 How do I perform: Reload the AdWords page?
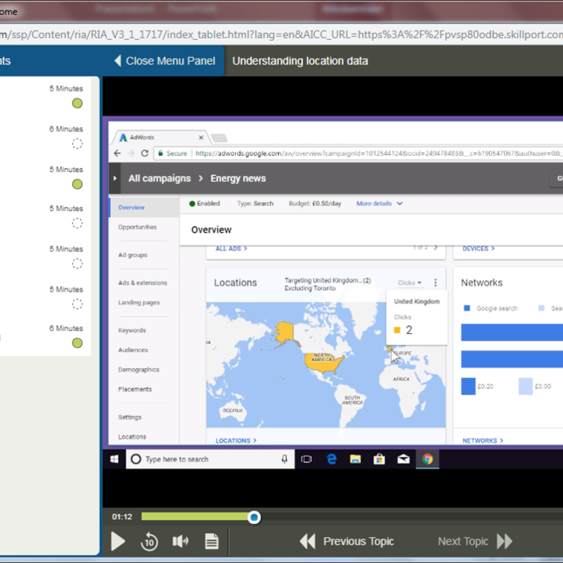point(145,153)
